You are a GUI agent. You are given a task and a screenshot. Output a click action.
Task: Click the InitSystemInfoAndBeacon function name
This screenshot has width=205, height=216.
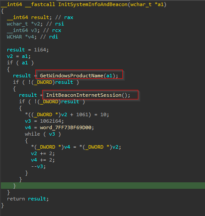pyautogui.click(x=93, y=4)
